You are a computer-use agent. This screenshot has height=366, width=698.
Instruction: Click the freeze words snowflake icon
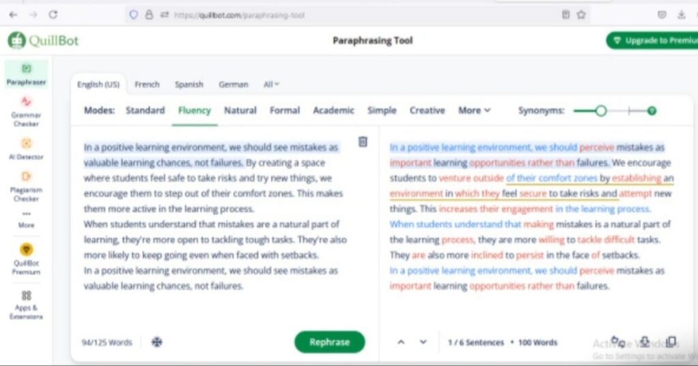[x=157, y=342]
